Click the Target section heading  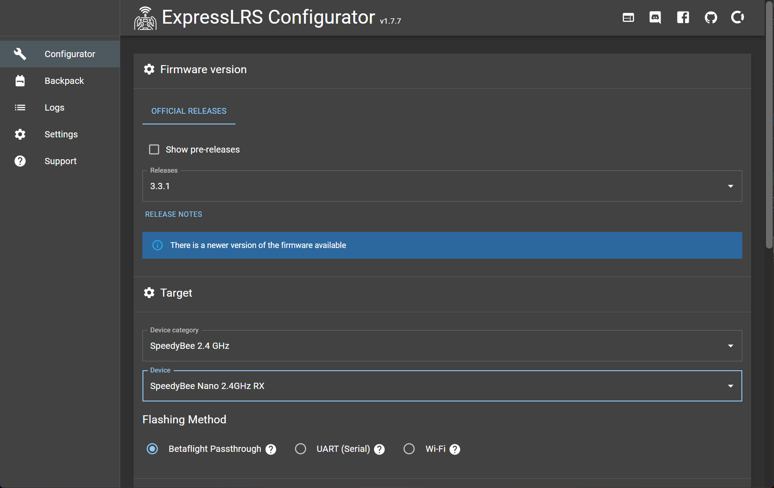click(x=176, y=293)
